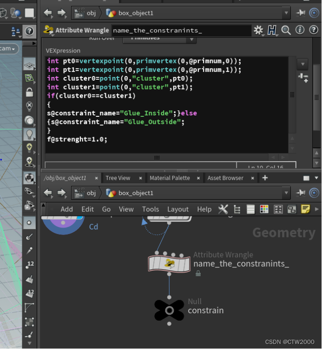Image resolution: width=322 pixels, height=349 pixels.
Task: Pin the parameter pane path
Action: click(301, 13)
